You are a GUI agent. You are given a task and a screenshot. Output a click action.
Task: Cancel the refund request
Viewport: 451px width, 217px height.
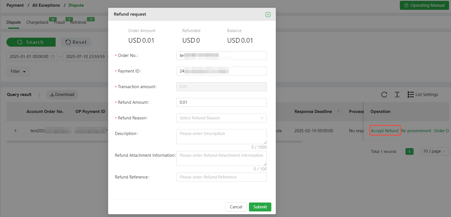pos(236,207)
